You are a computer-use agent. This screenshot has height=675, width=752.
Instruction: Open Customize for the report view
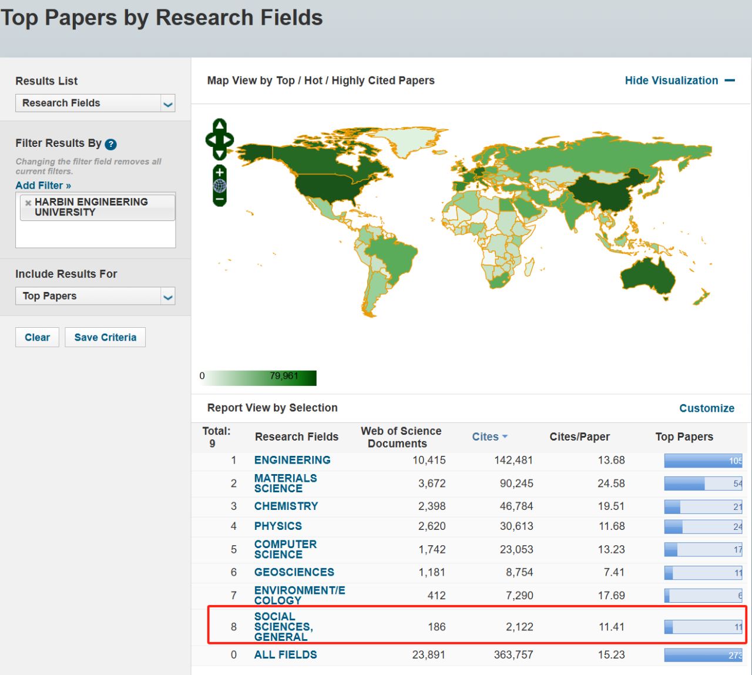coord(706,408)
